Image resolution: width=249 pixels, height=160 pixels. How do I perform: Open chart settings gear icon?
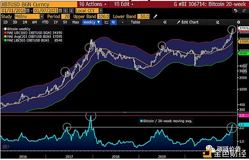tap(239, 22)
